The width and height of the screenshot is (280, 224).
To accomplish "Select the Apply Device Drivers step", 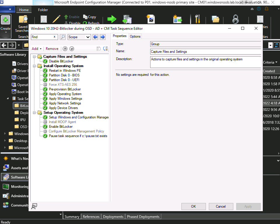I will tap(63, 108).
